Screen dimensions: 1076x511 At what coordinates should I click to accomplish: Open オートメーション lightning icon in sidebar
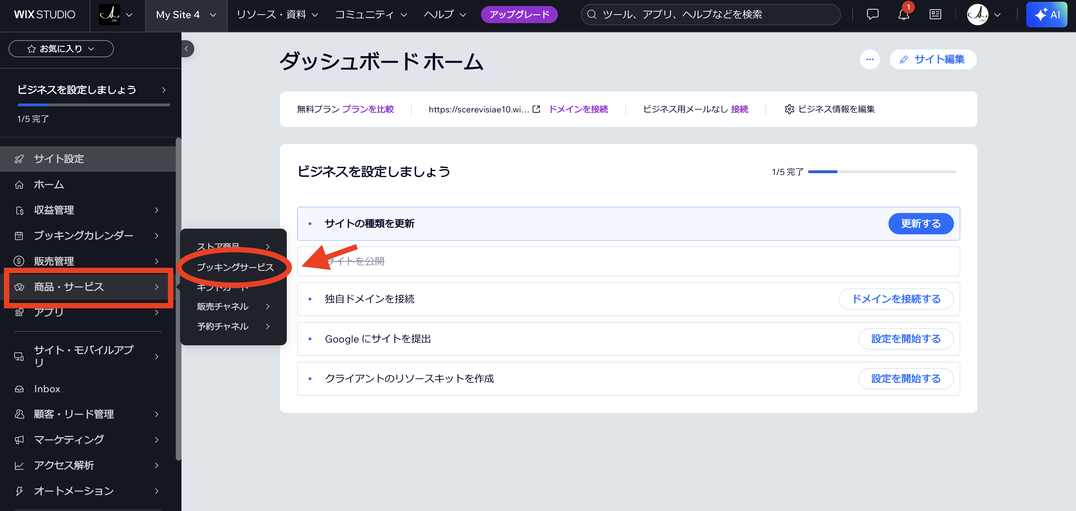19,491
